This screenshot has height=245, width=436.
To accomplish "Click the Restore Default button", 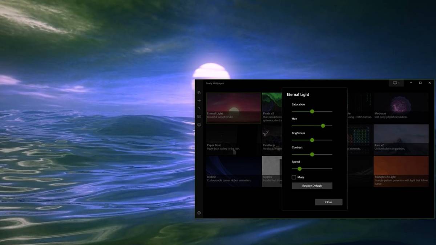I will click(x=312, y=185).
